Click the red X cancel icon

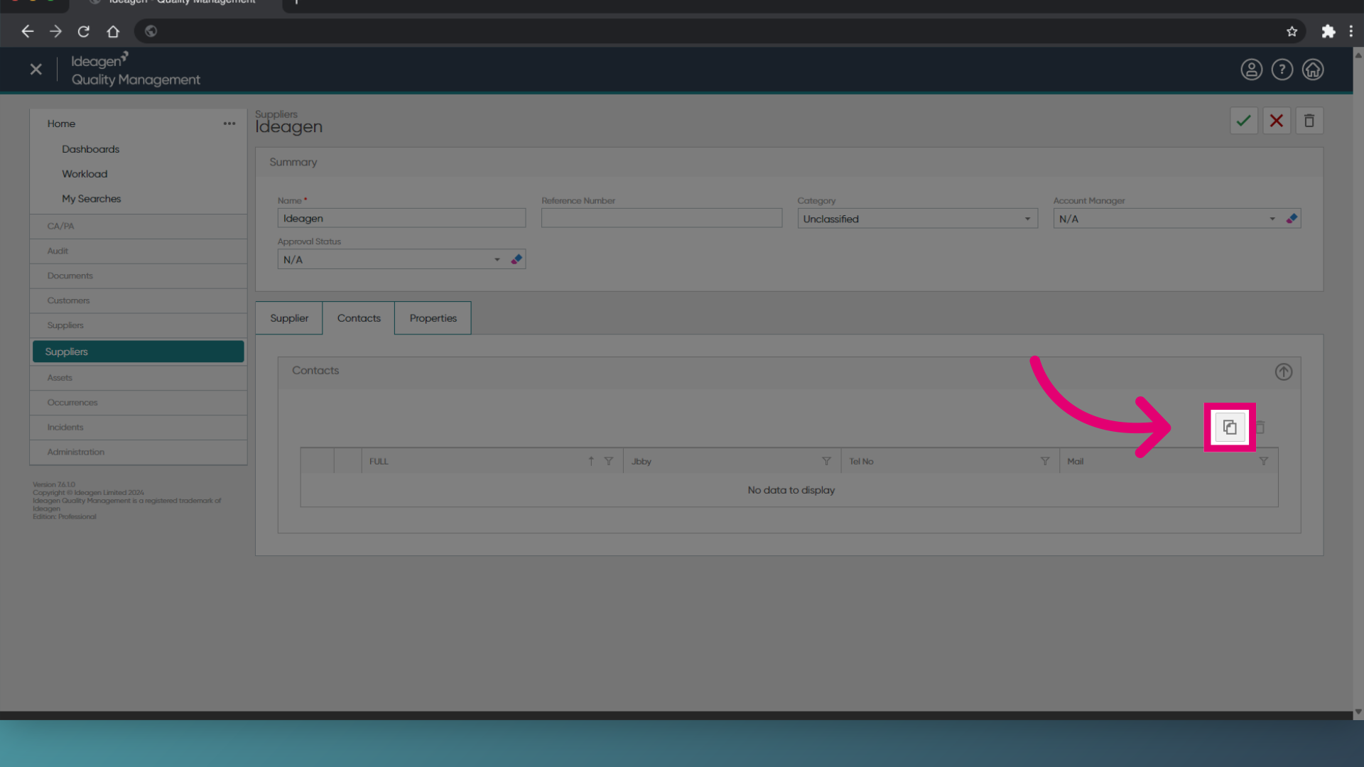tap(1277, 121)
